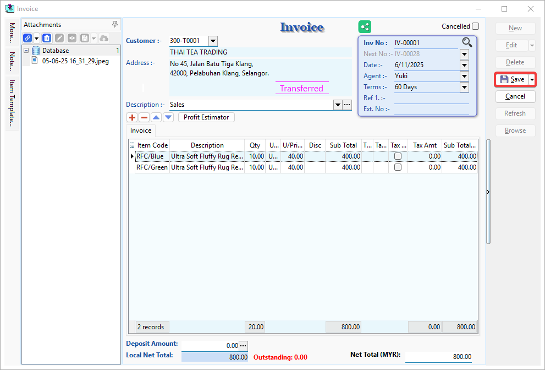Click the save attachment disk icon
The height and width of the screenshot is (370, 545).
pos(85,38)
